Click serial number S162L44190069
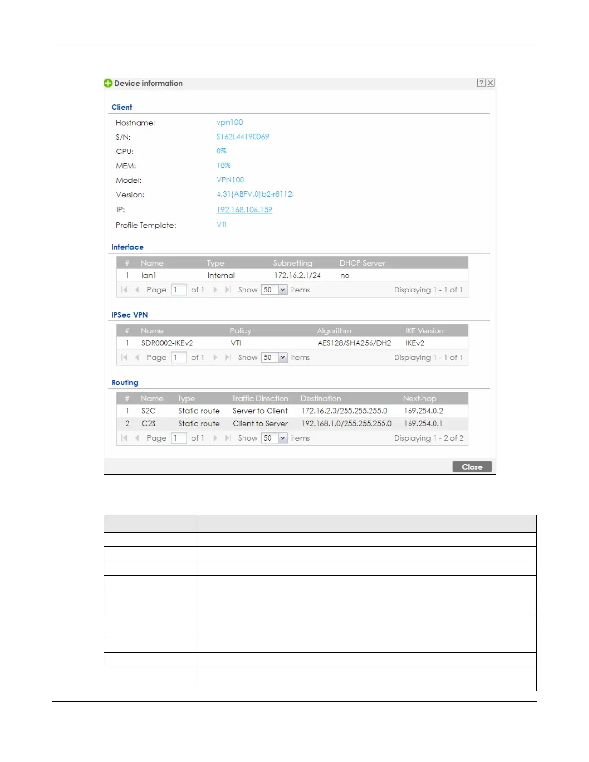The width and height of the screenshot is (589, 762). pos(243,137)
